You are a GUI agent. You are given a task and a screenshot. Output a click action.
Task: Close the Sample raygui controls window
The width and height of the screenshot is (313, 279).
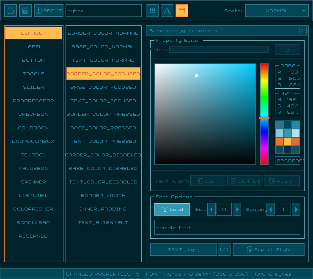click(302, 30)
